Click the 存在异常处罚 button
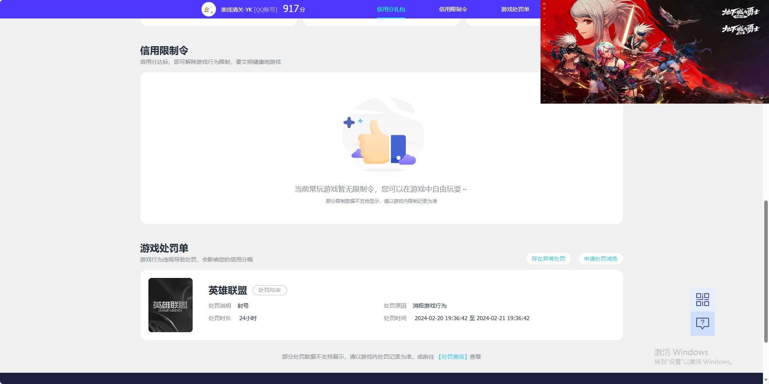The image size is (769, 384). (548, 259)
